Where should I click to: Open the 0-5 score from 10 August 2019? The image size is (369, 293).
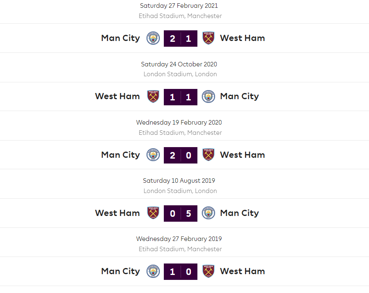[181, 214]
